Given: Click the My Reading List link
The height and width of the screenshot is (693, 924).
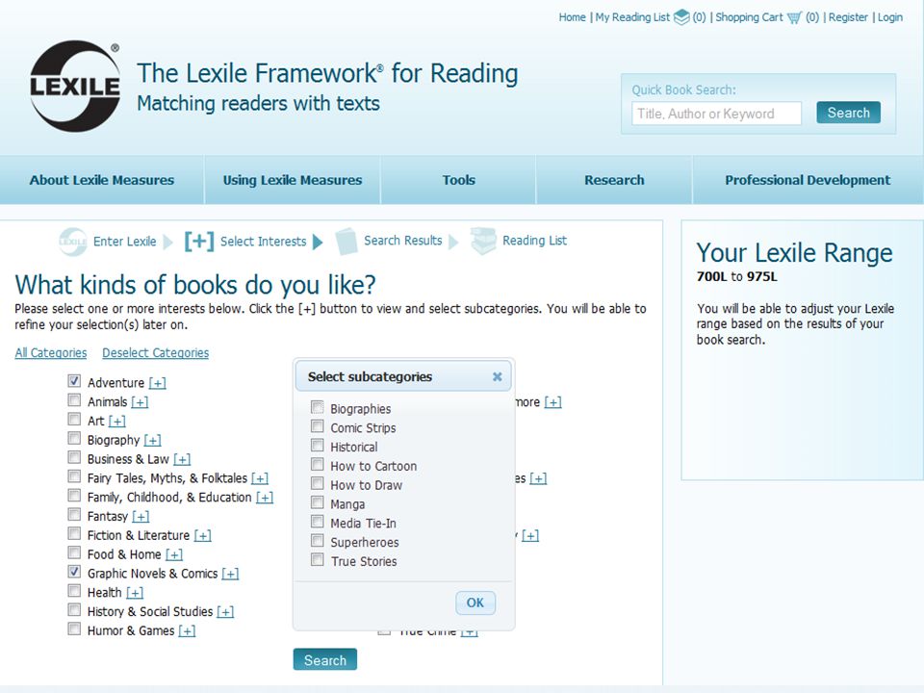Looking at the screenshot, I should (632, 17).
